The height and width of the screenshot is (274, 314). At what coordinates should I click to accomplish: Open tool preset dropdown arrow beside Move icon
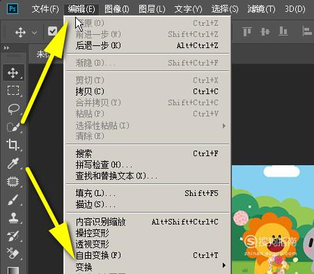pyautogui.click(x=35, y=33)
